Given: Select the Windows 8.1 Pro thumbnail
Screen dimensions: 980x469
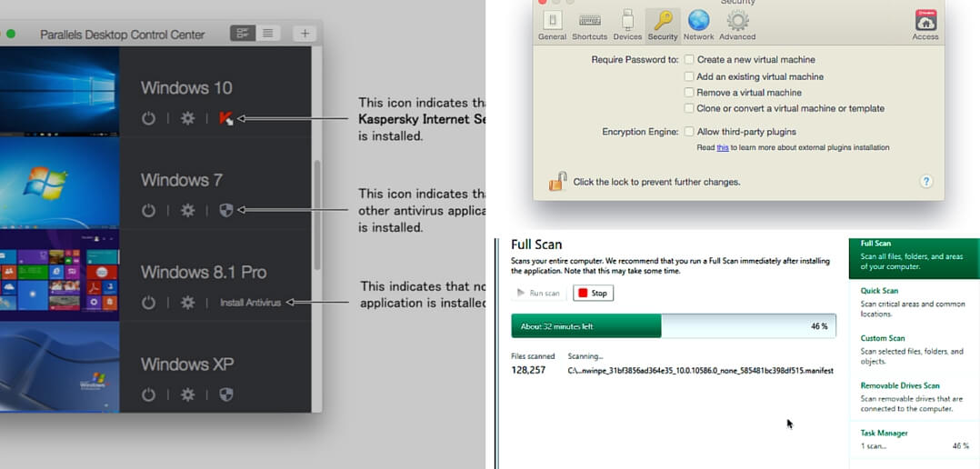Looking at the screenshot, I should click(59, 274).
